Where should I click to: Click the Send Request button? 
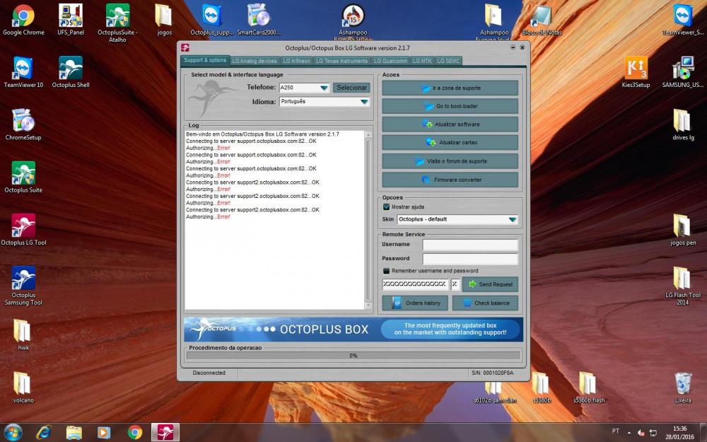coord(490,284)
